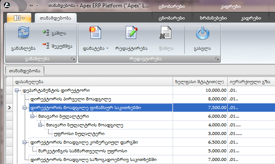Open the კადრები menu in top title row
Image resolution: width=275 pixels, height=164 pixels.
click(231, 6)
